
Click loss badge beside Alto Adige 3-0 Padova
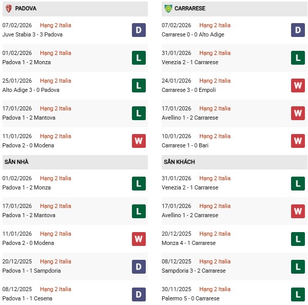point(139,85)
